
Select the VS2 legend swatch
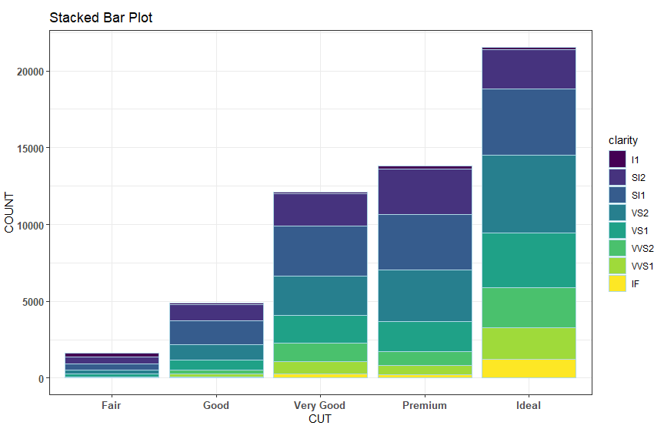[x=617, y=213]
